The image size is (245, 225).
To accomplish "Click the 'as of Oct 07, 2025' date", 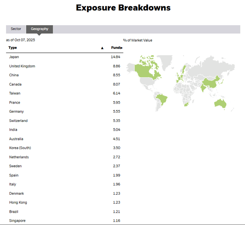I will click(20, 40).
